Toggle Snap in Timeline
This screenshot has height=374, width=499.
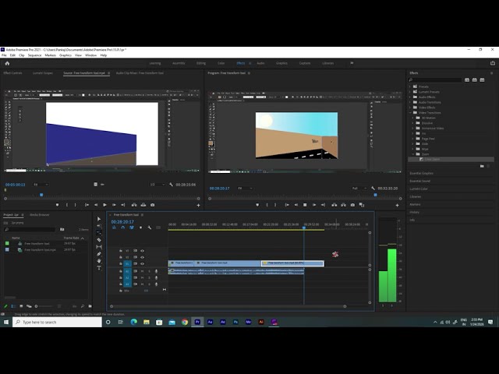pyautogui.click(x=123, y=228)
